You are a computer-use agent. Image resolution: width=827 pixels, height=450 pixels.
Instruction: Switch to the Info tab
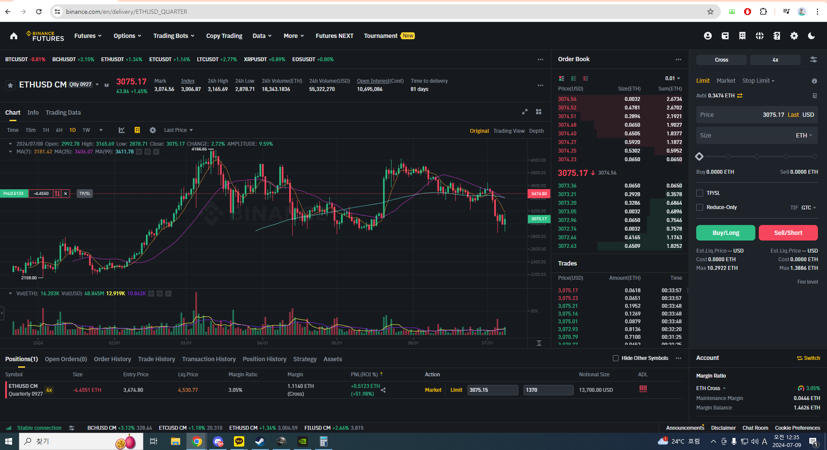[x=33, y=112]
